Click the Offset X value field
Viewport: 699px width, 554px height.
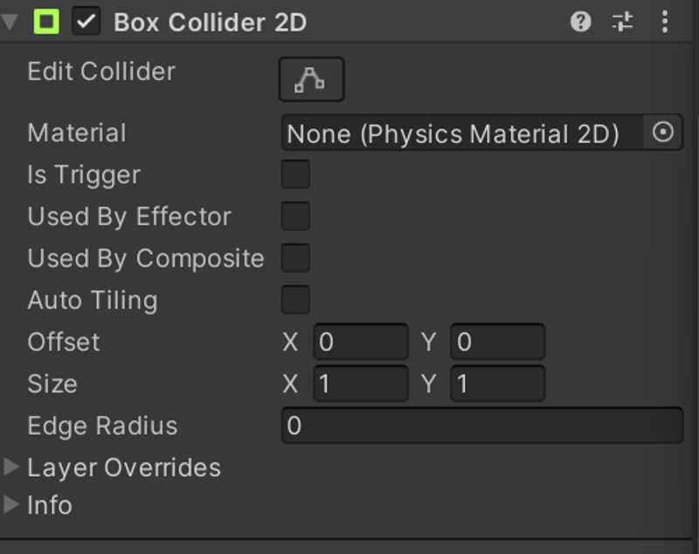361,342
